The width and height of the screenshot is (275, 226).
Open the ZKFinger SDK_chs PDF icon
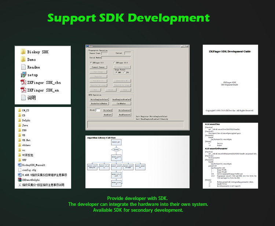(x=23, y=82)
